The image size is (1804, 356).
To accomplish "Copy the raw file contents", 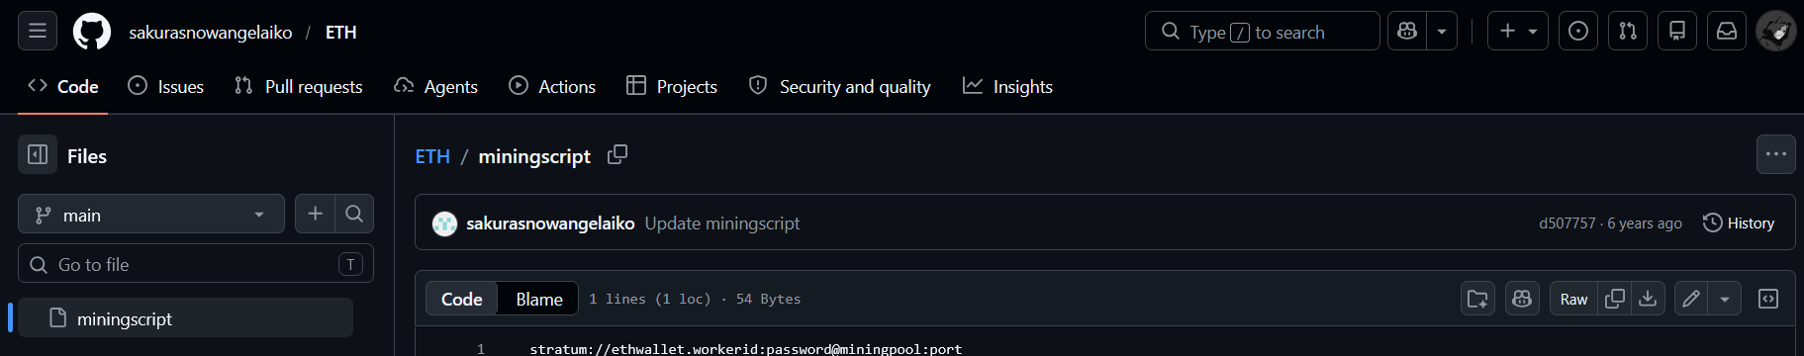I will (1614, 299).
